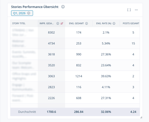This screenshot has height=122, width=149.
Task: Click engagement rate 39.63%
Action: point(106,76)
